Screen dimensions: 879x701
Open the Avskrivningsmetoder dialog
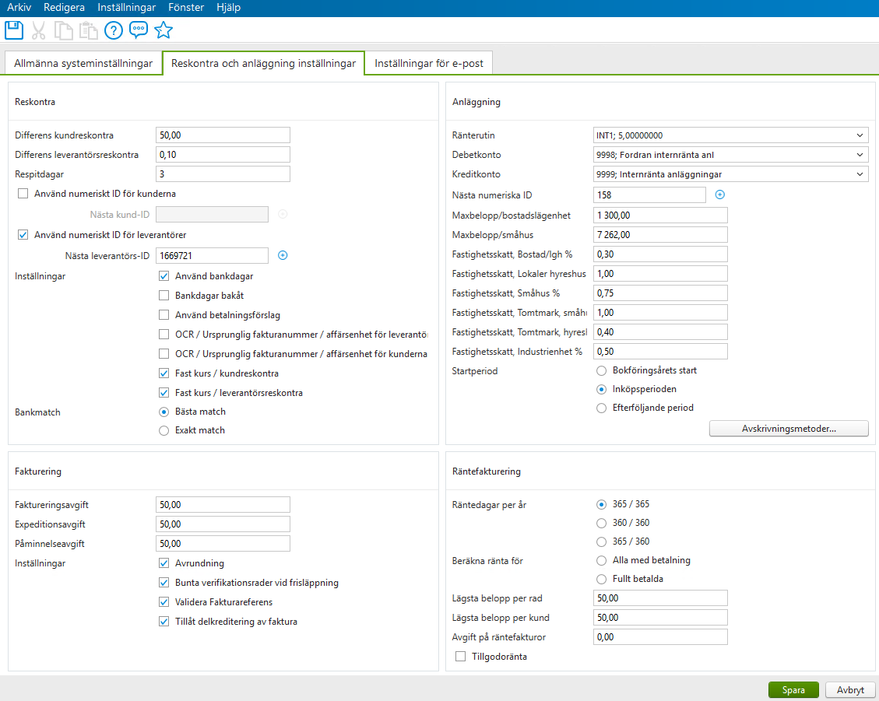point(788,428)
